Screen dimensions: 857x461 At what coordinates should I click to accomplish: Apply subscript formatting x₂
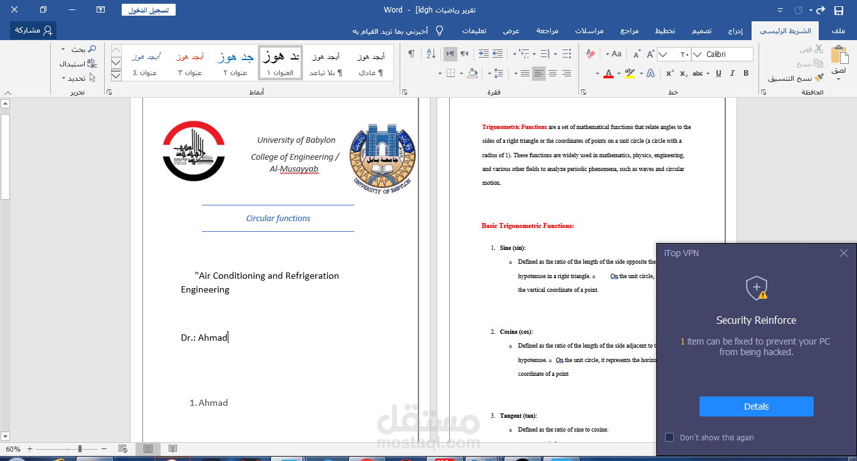coord(684,73)
